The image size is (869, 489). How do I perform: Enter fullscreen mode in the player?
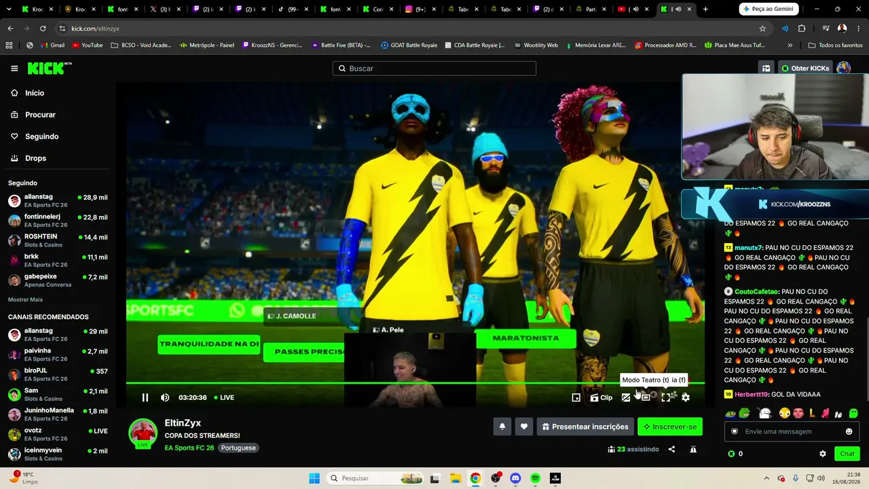click(x=666, y=397)
